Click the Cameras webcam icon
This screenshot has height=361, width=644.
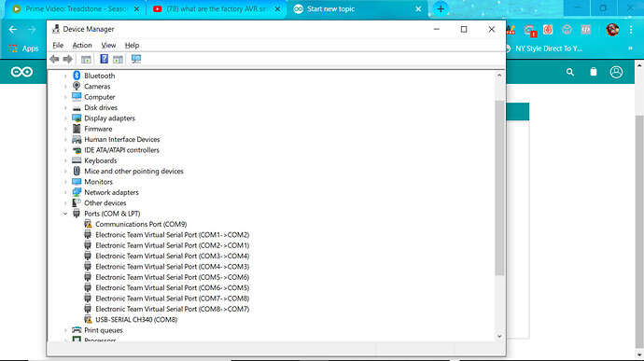(77, 86)
